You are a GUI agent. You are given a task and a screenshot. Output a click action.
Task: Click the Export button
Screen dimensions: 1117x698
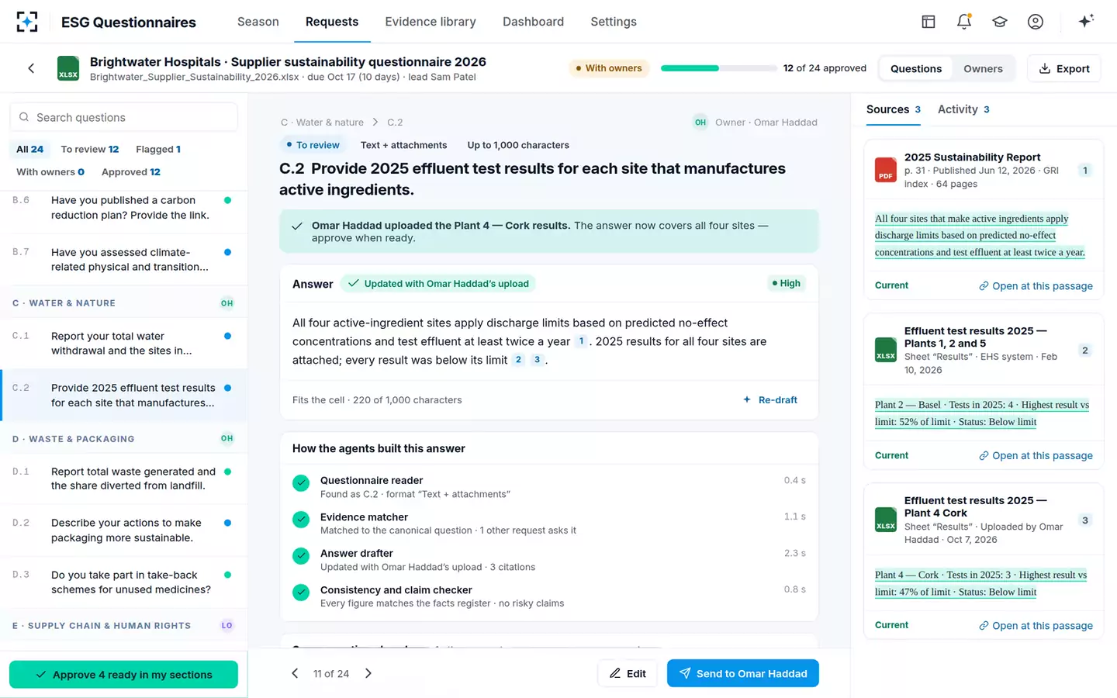[1064, 68]
